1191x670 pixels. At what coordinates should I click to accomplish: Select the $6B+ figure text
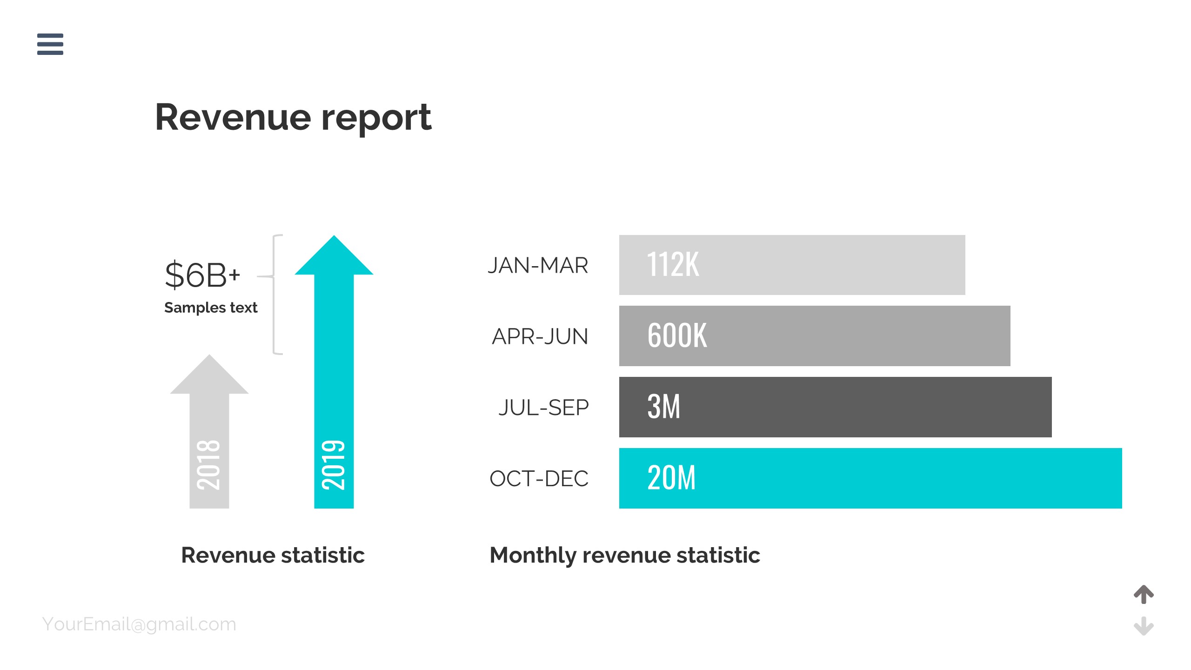click(x=202, y=275)
